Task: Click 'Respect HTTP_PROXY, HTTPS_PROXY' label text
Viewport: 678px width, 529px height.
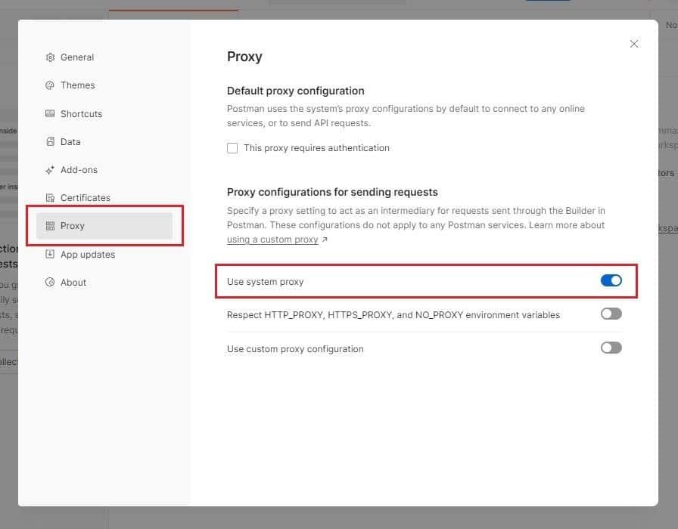Action: pyautogui.click(x=393, y=315)
